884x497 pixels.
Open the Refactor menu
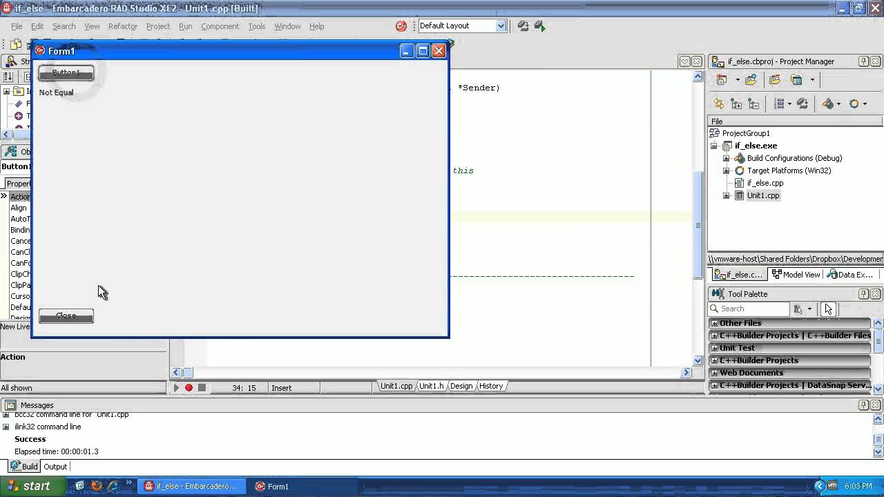[x=122, y=26]
